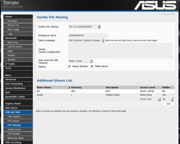The width and height of the screenshot is (180, 144).
Task: Open the Bandwidth menu section
Action: tap(18, 38)
